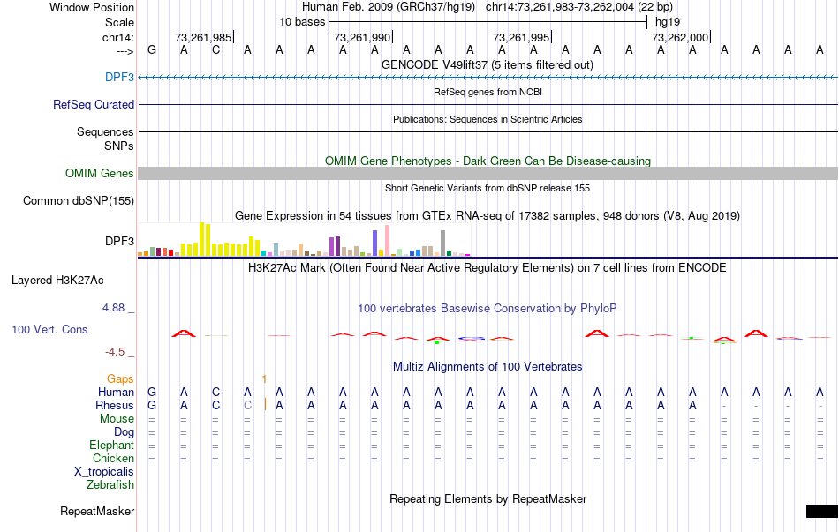Select the Zebrafish species label
This screenshot has height=532, width=839.
pos(110,485)
